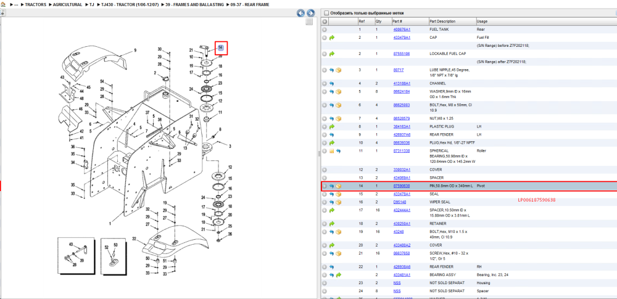This screenshot has width=617, height=299.
Task: Open part number 87590638 link
Action: [402, 186]
